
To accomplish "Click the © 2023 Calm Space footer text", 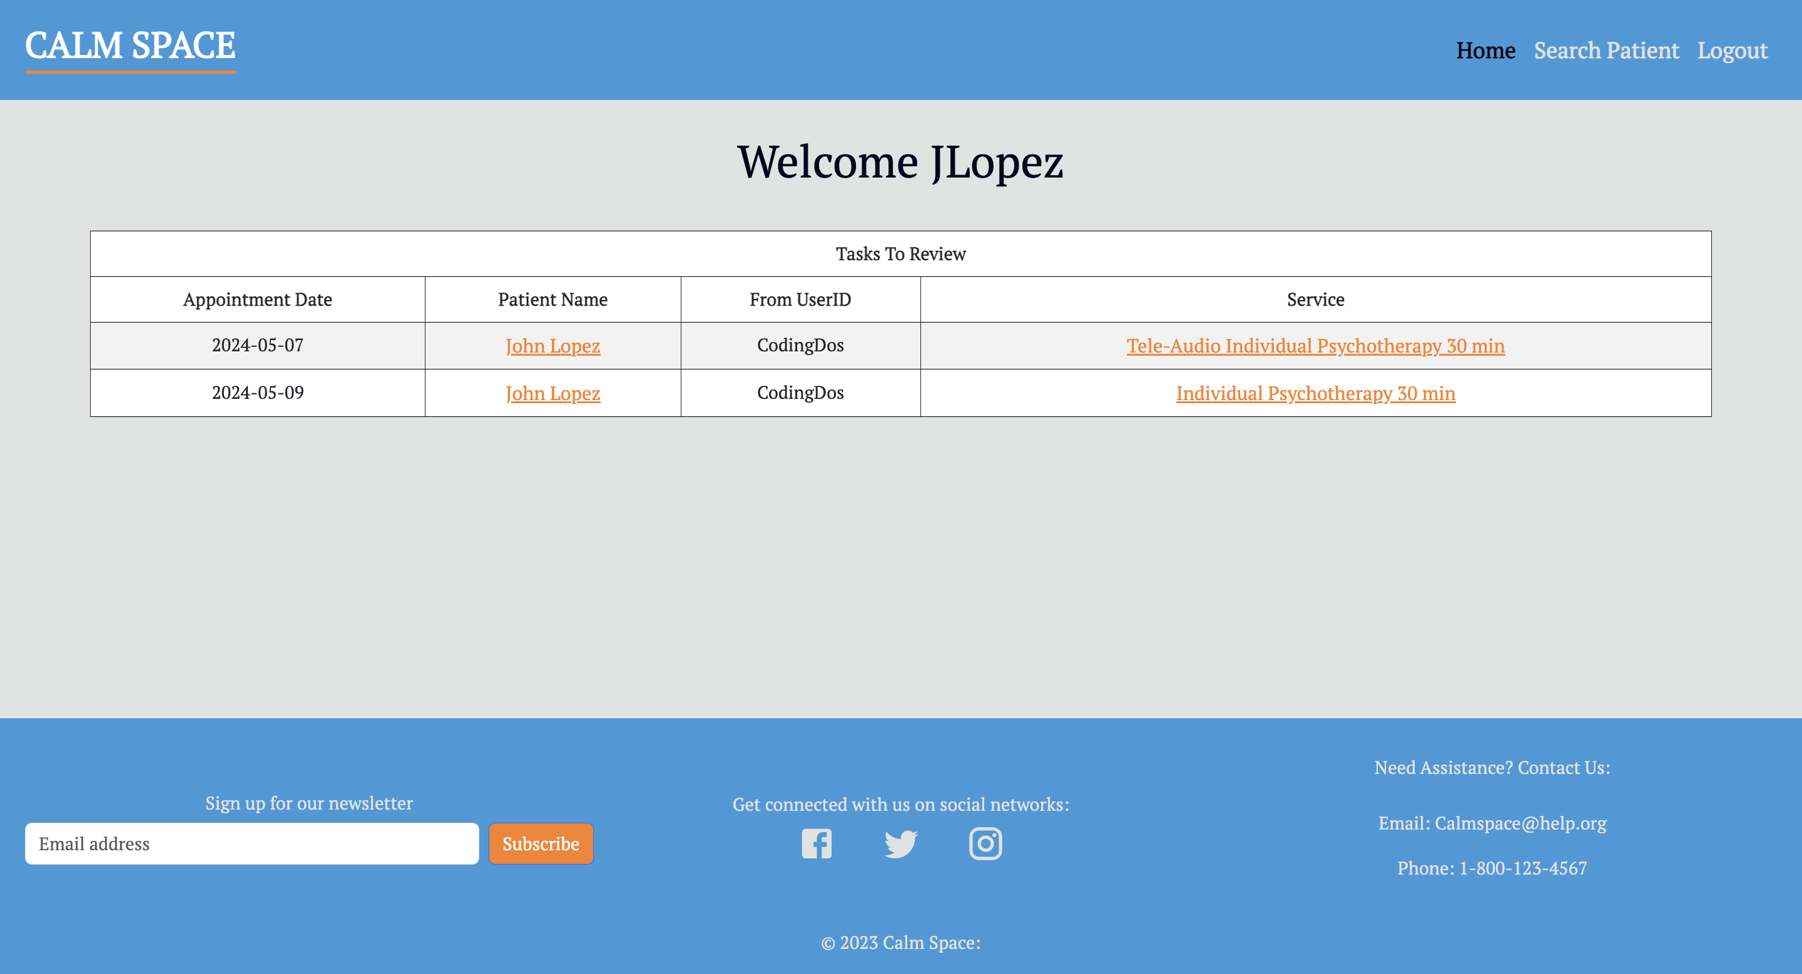I will click(x=901, y=943).
